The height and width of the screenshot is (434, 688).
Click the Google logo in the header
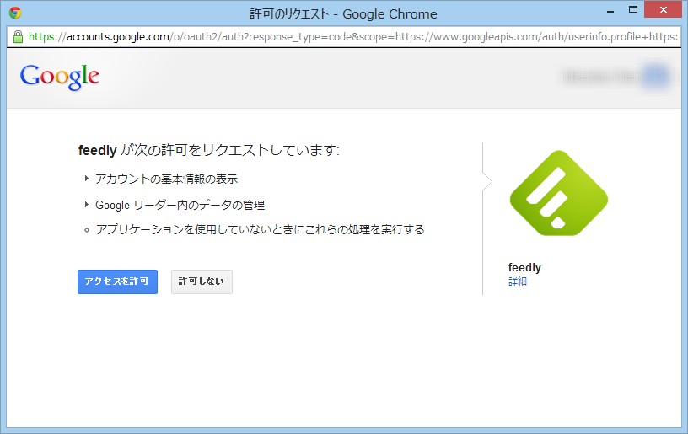pyautogui.click(x=60, y=77)
